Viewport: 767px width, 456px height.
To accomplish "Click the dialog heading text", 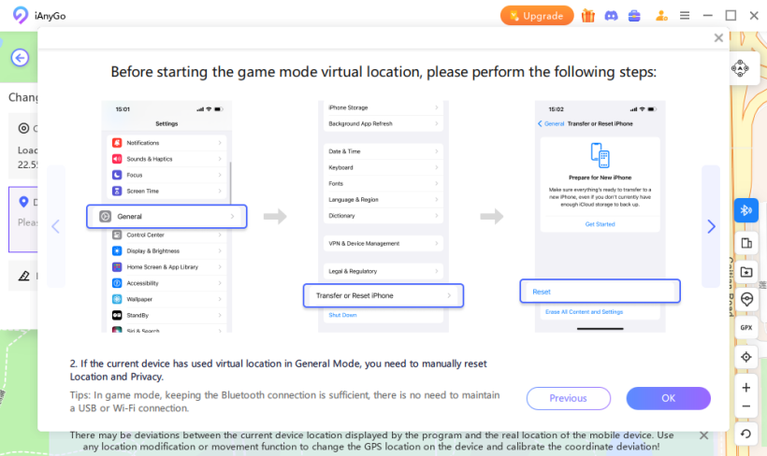I will click(x=383, y=72).
